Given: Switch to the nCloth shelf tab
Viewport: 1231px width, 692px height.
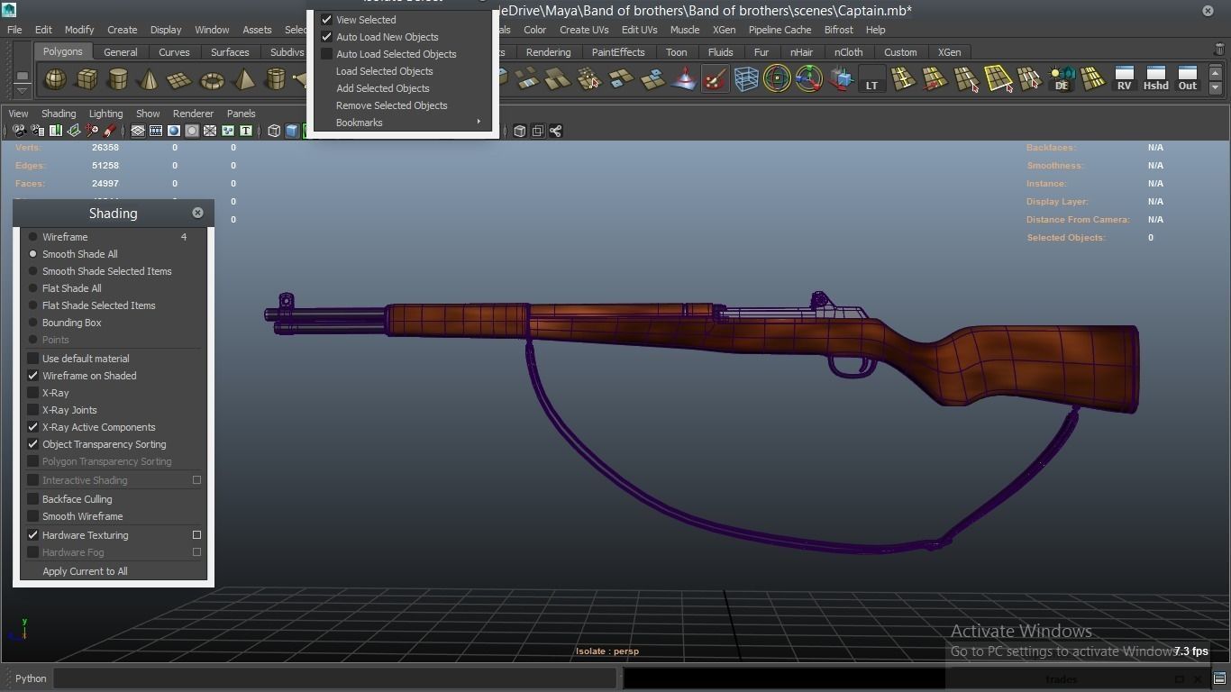Looking at the screenshot, I should tap(848, 52).
